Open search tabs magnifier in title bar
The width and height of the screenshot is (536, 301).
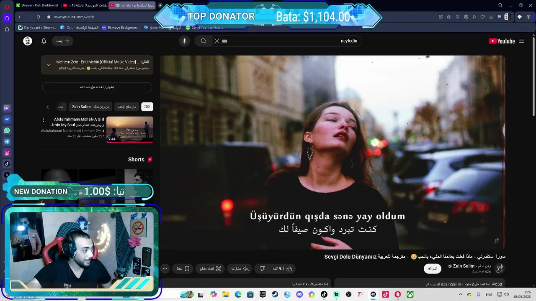pos(500,5)
